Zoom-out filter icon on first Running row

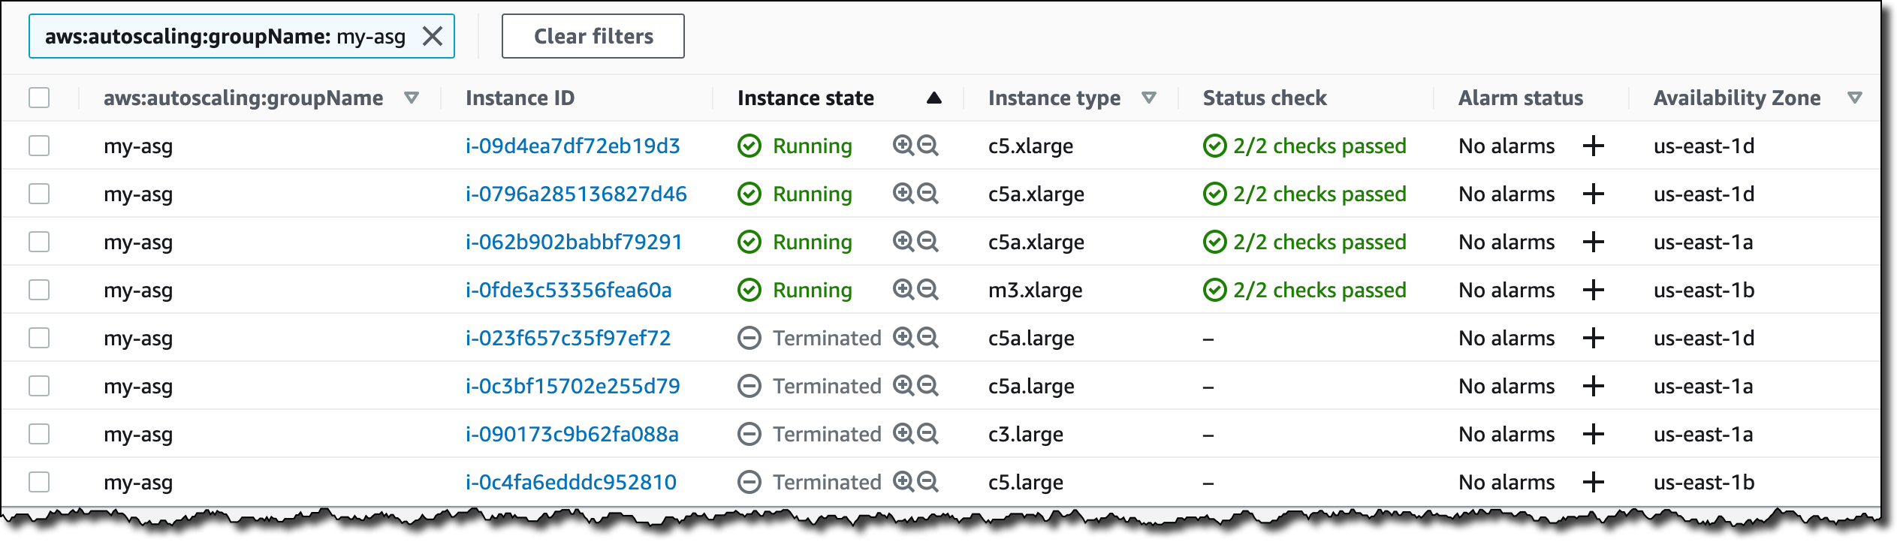tap(928, 146)
